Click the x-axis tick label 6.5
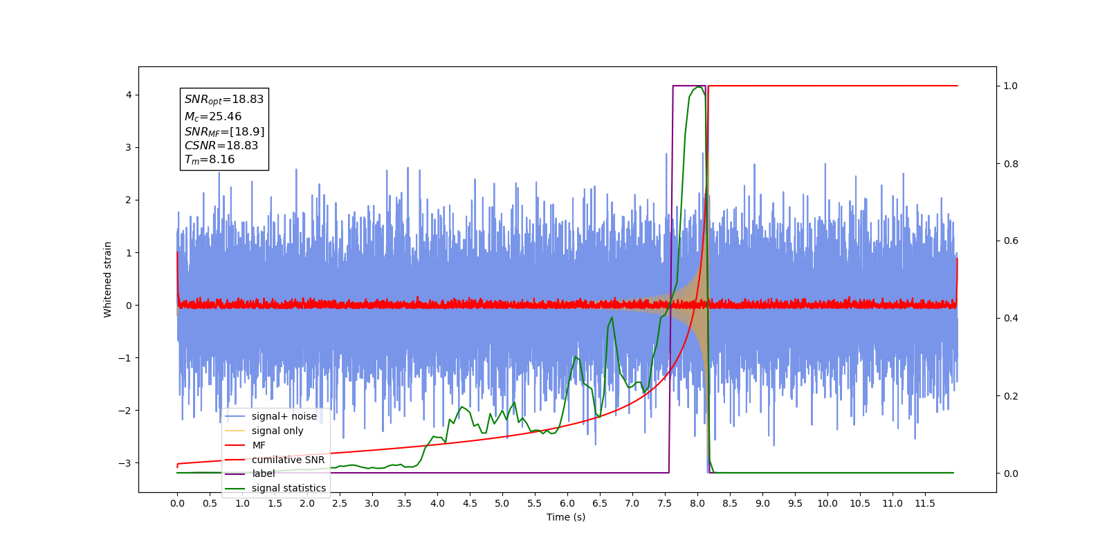1107x553 pixels. pyautogui.click(x=600, y=503)
